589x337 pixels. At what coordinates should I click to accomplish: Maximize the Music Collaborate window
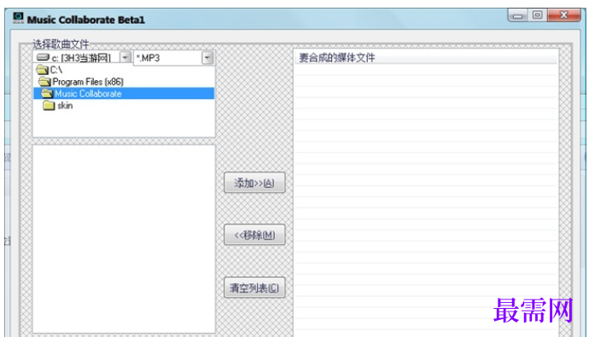(538, 15)
